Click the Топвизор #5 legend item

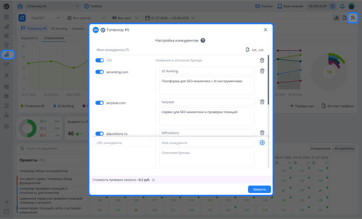coord(33,106)
